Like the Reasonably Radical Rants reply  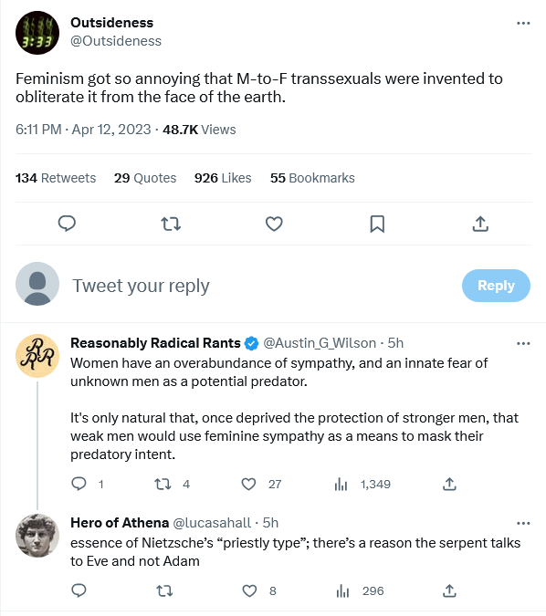click(x=248, y=484)
